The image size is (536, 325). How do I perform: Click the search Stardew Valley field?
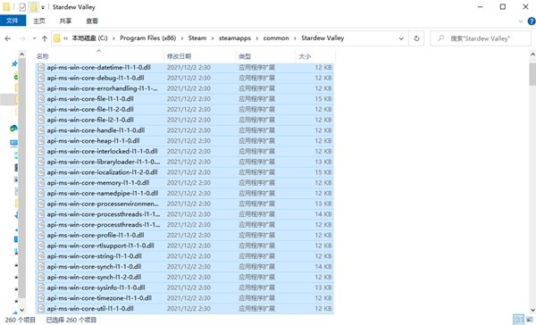coord(481,38)
